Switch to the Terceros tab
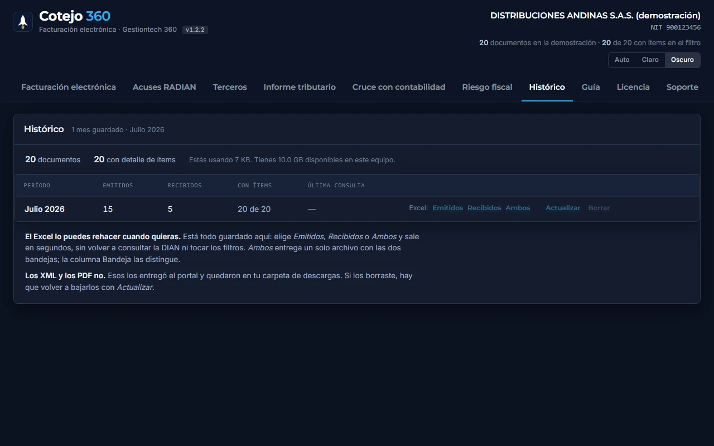 (x=230, y=87)
